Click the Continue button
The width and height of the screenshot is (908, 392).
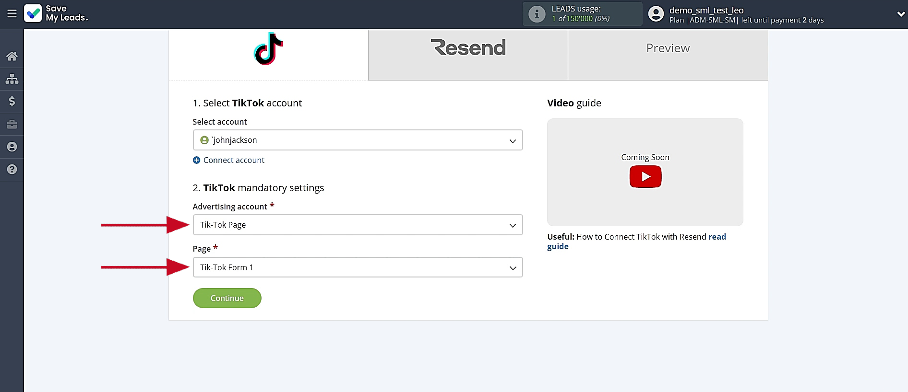click(x=227, y=298)
